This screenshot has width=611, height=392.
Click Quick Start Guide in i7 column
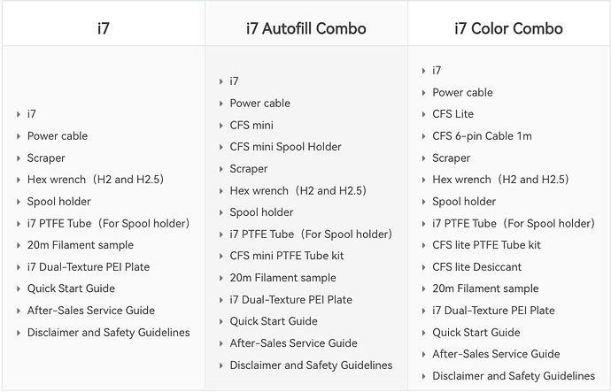coord(71,288)
